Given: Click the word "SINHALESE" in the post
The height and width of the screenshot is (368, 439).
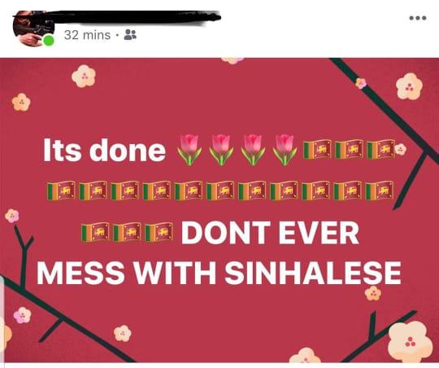Looking at the screenshot, I should click(x=313, y=273).
